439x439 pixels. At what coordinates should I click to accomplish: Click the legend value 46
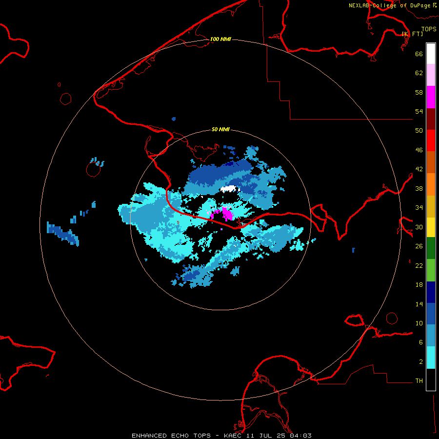pyautogui.click(x=419, y=150)
